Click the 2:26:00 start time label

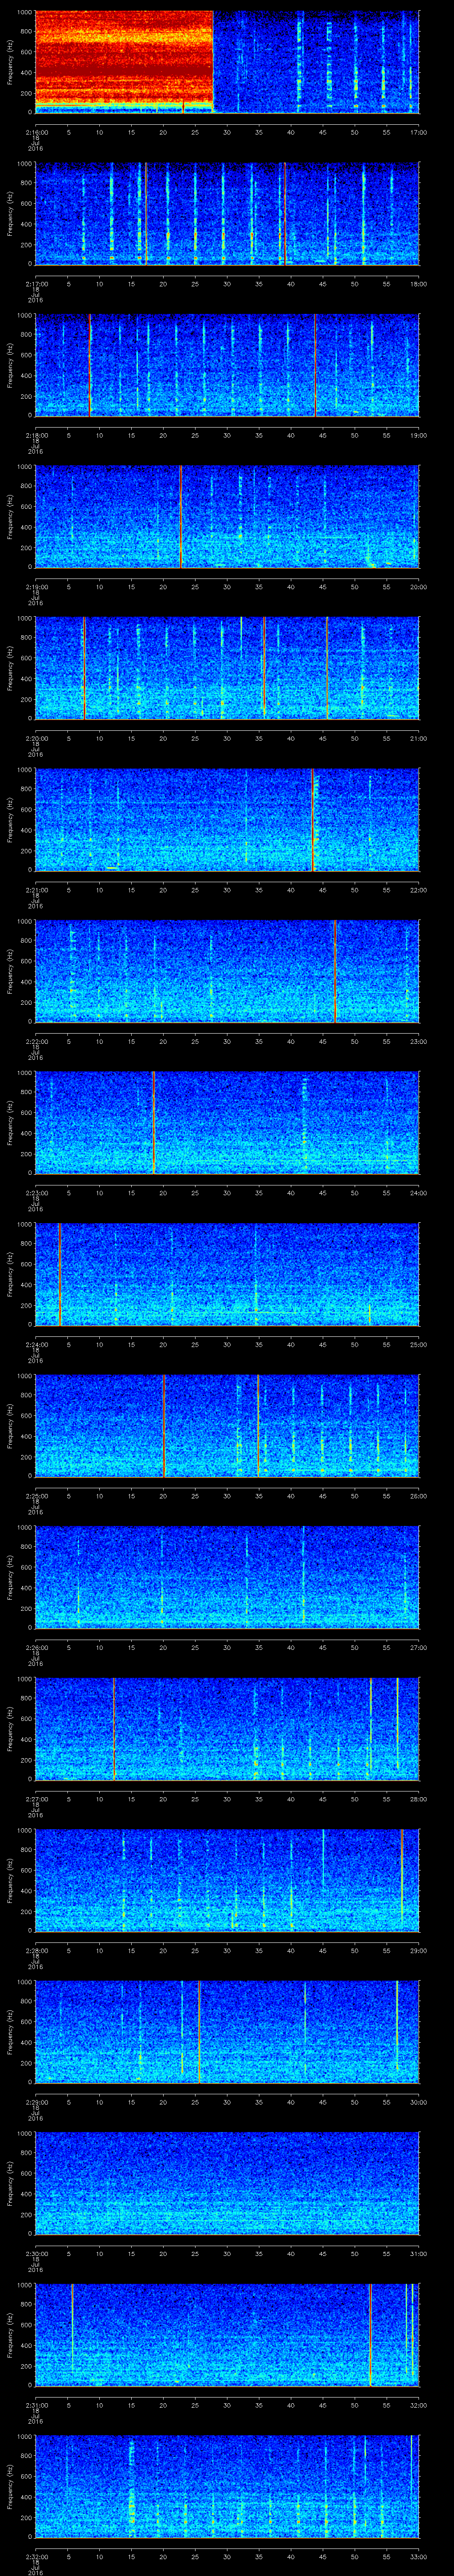(x=36, y=1647)
